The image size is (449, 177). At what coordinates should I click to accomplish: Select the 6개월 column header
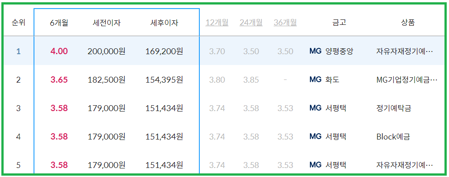[59, 23]
